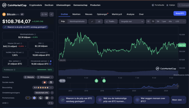Click 'Waarom is de prijs' pill under price

pos(25,27)
